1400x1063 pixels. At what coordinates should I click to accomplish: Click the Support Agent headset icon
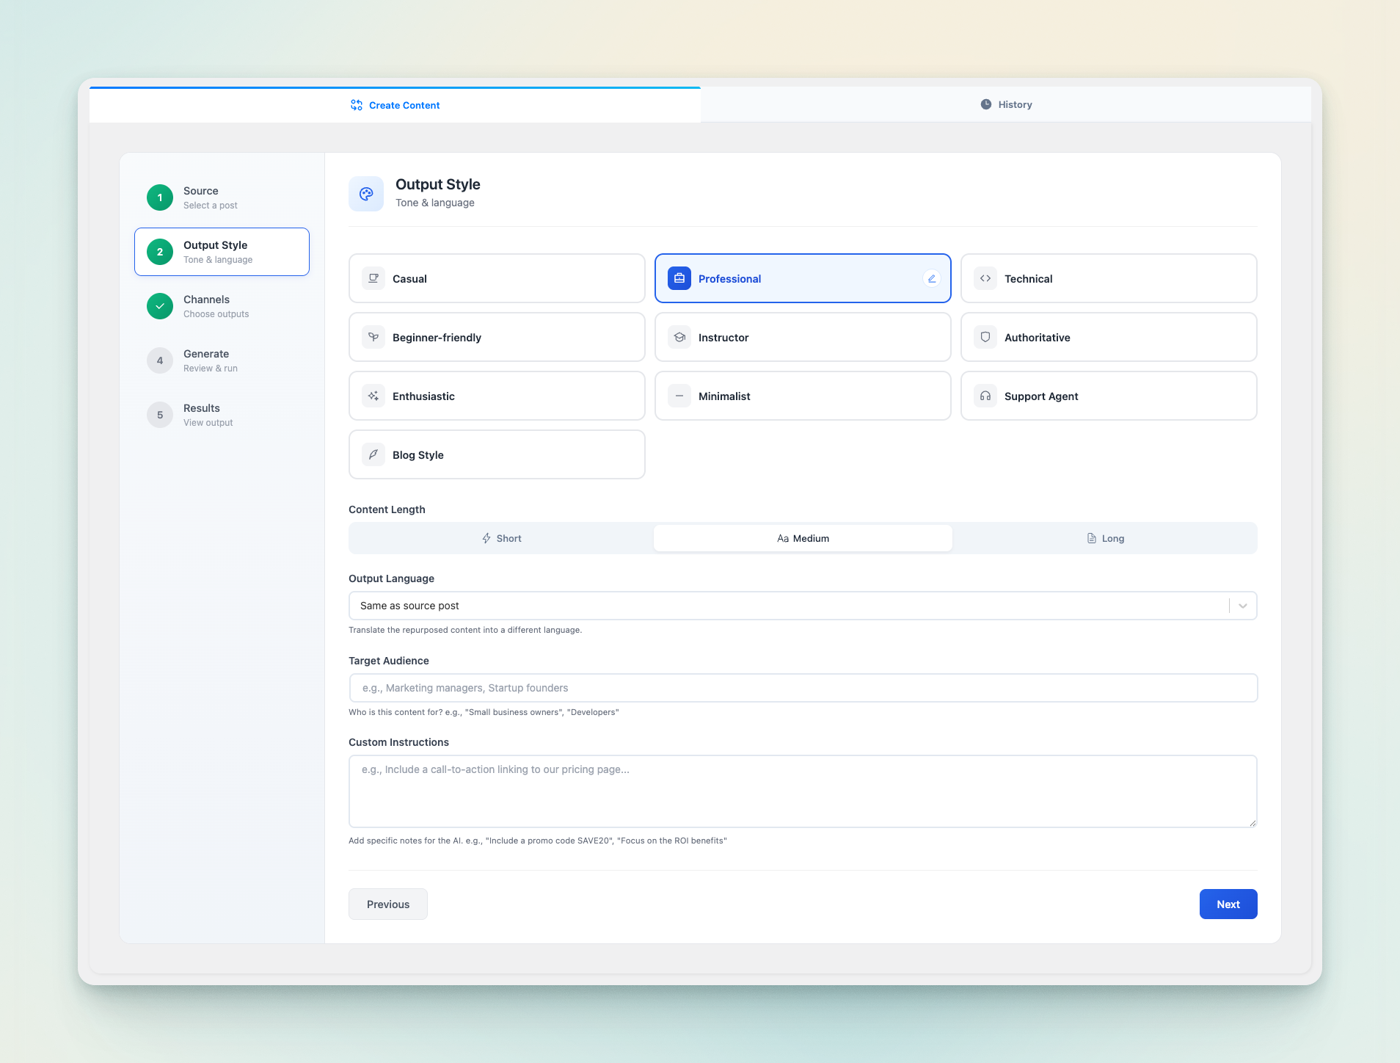coord(985,396)
